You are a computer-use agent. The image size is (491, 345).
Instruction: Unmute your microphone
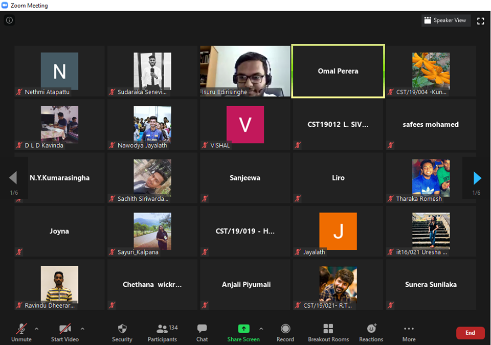point(21,333)
